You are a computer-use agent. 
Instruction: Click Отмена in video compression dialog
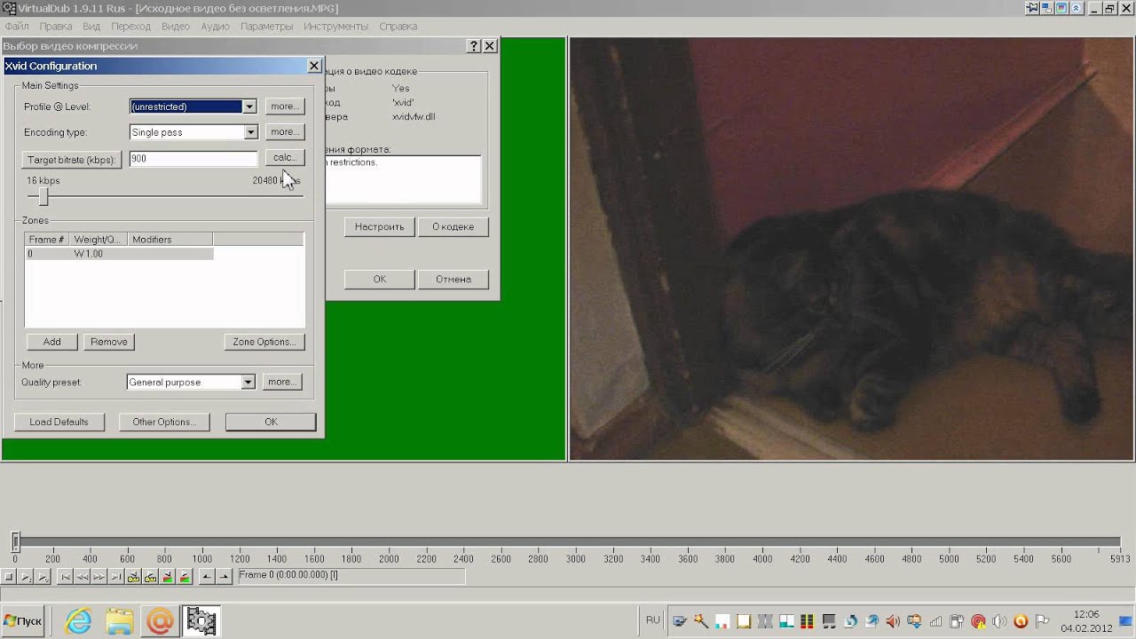tap(453, 279)
